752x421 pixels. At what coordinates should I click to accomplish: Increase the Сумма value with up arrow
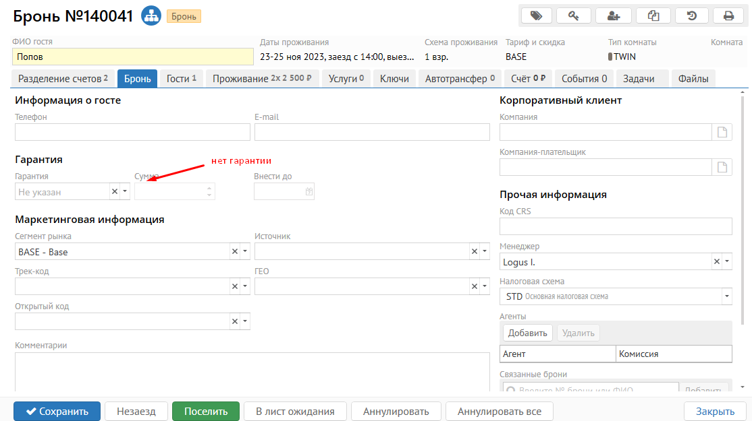209,189
